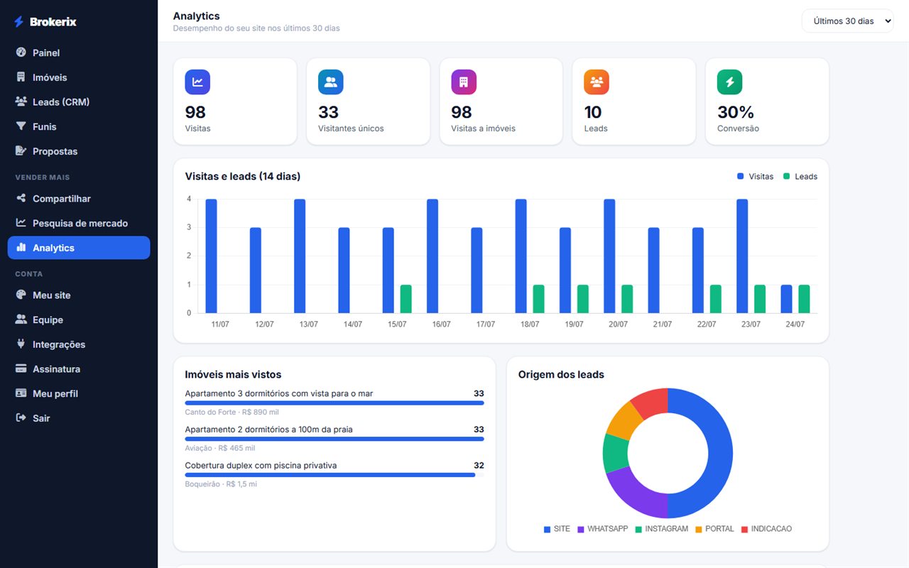Click the Meu site palette icon
The image size is (909, 568).
[21, 295]
